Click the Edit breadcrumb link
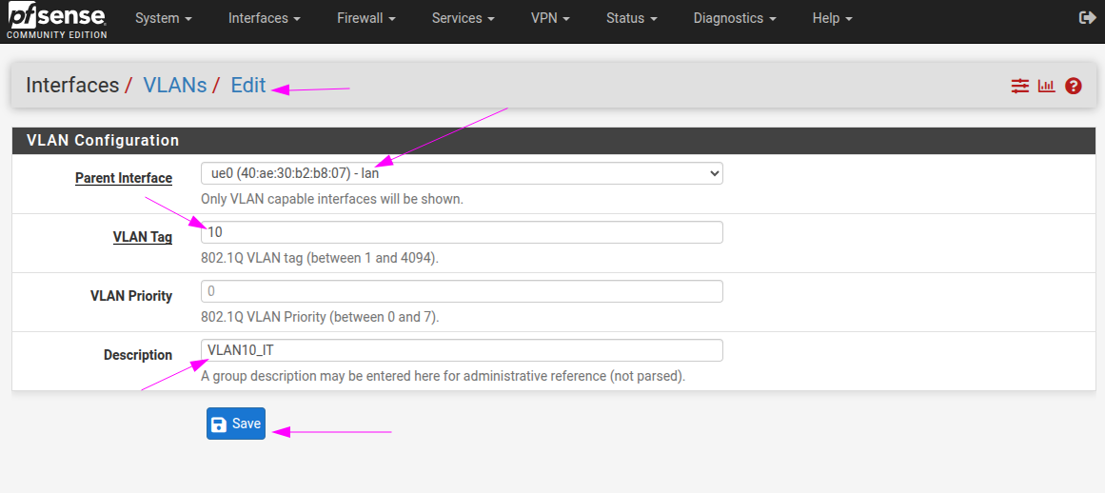1105x493 pixels. click(248, 85)
